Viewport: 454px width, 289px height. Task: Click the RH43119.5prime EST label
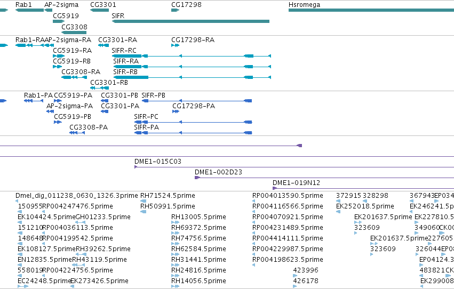[99, 260]
